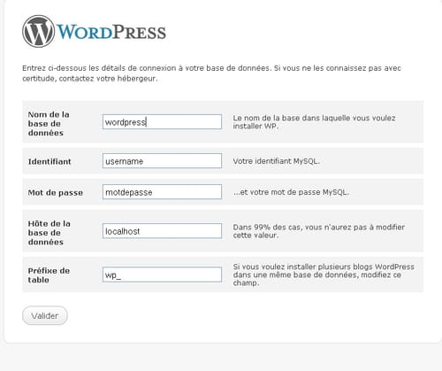This screenshot has width=442, height=371.
Task: Click the intro paragraph mentioning votre hébergeur
Action: tap(211, 73)
